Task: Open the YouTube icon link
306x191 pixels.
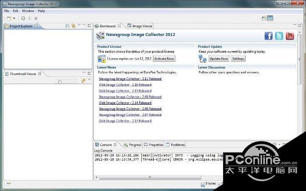Action: click(290, 36)
